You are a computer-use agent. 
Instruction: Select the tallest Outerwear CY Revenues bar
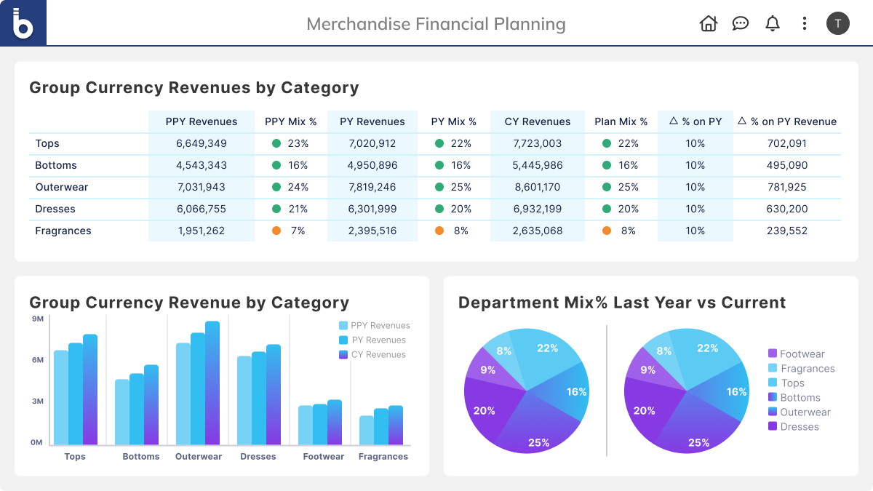(212, 383)
